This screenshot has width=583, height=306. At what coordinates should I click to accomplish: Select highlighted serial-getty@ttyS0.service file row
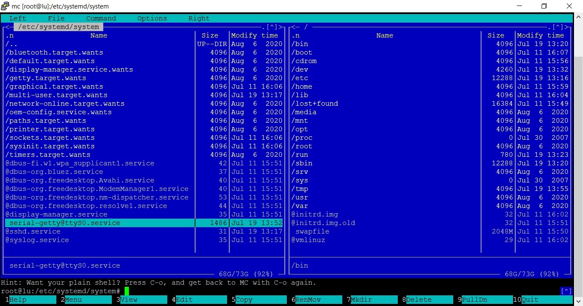144,223
